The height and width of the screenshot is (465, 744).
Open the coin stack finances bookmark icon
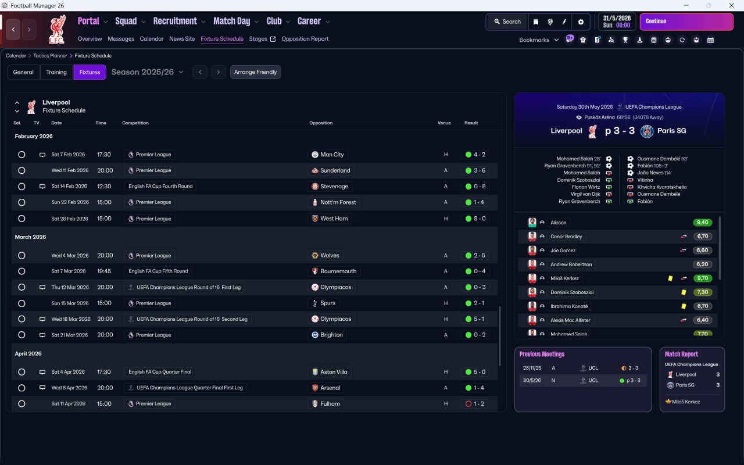coord(653,40)
